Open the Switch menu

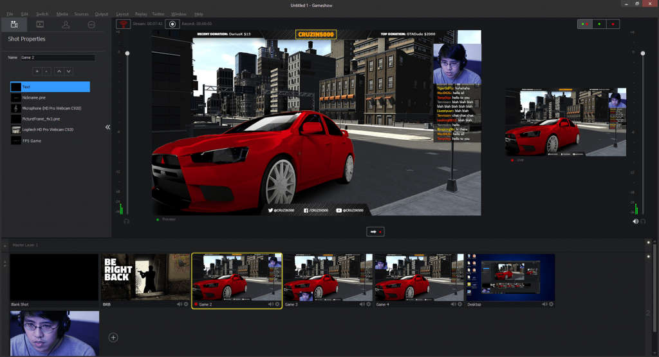42,14
